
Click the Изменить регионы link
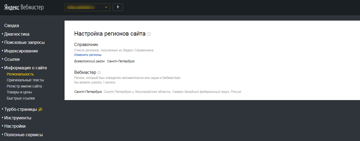[88, 55]
